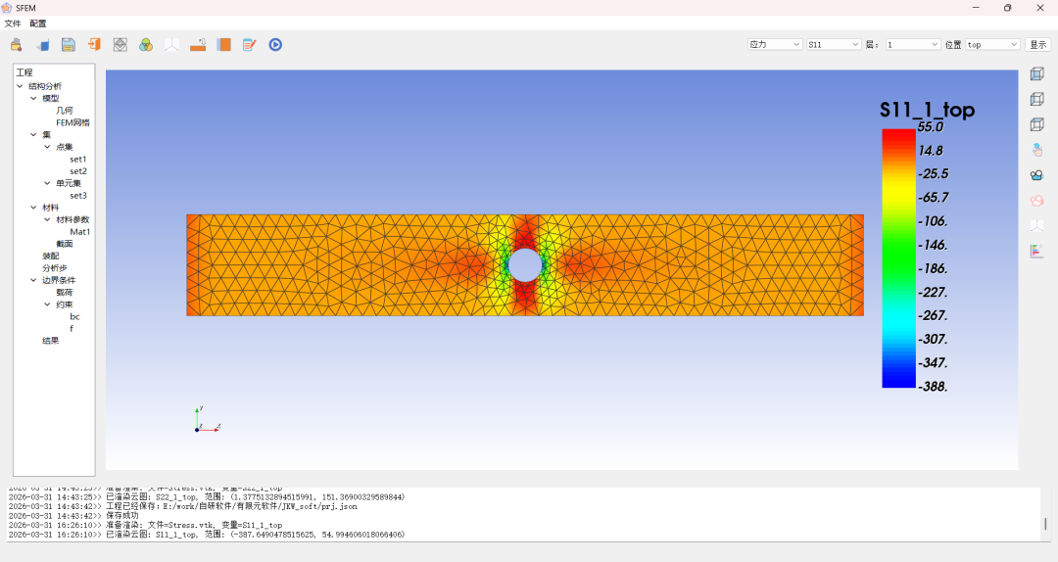
Task: Open the 文件 menu
Action: 13,23
